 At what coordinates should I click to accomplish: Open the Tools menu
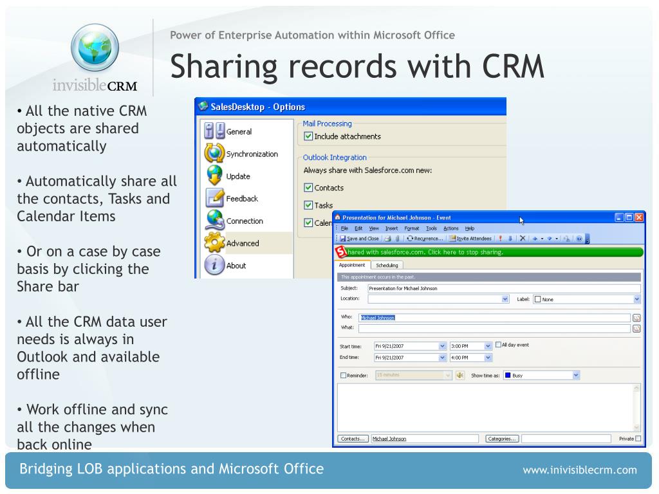click(431, 228)
